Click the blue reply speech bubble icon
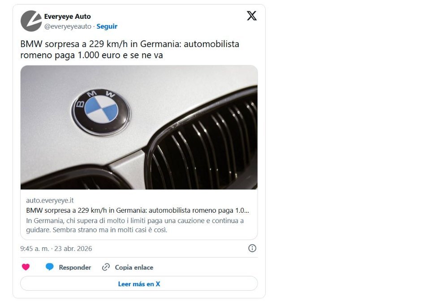This screenshot has width=448, height=301. coord(50,267)
